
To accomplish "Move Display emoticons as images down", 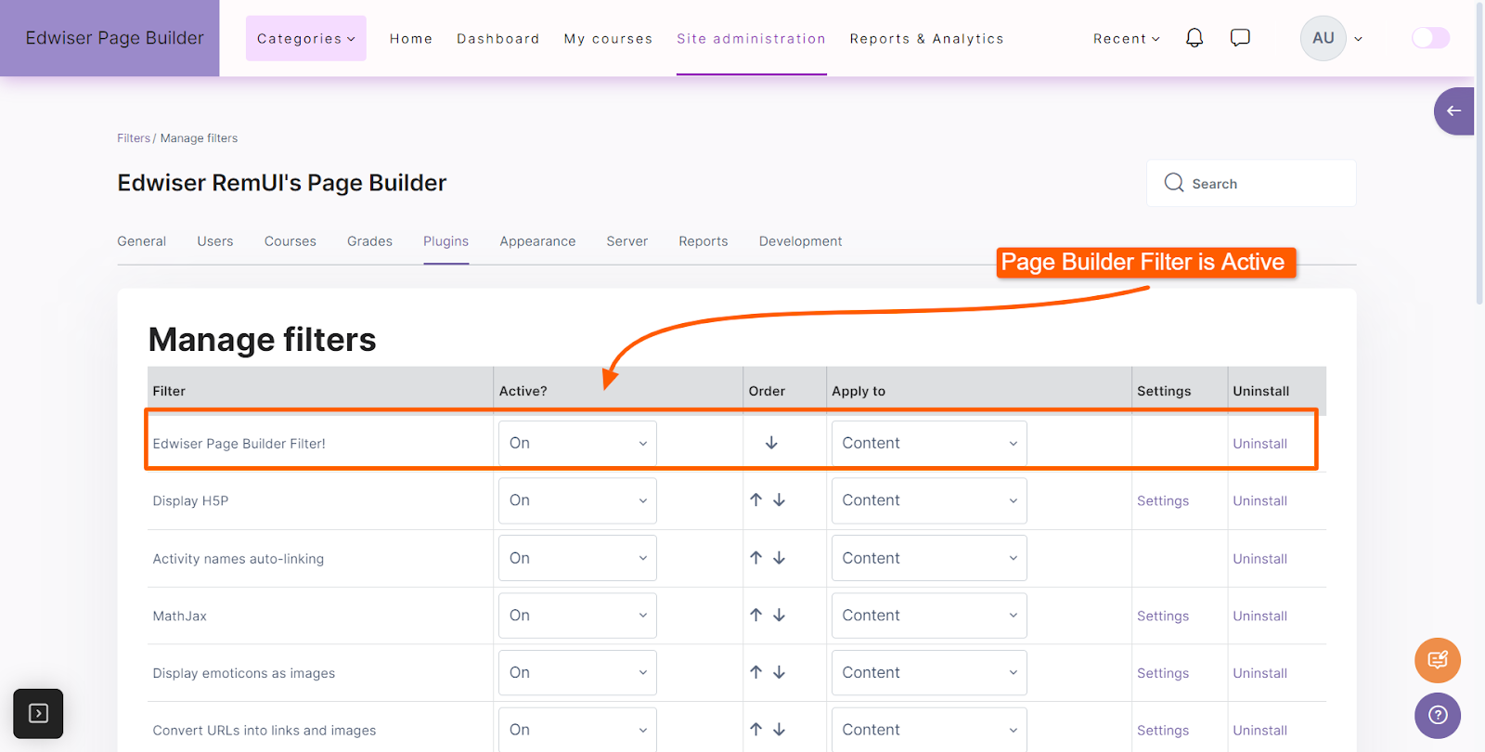I will tap(780, 672).
